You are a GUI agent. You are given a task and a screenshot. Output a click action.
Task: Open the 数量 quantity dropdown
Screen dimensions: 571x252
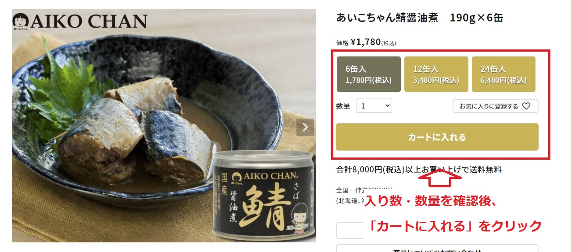click(374, 105)
